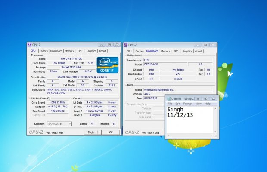Screen dimensions: 267x172
Task: Click the Core Speed value '1599.93 MHz'
Action: 58,102
